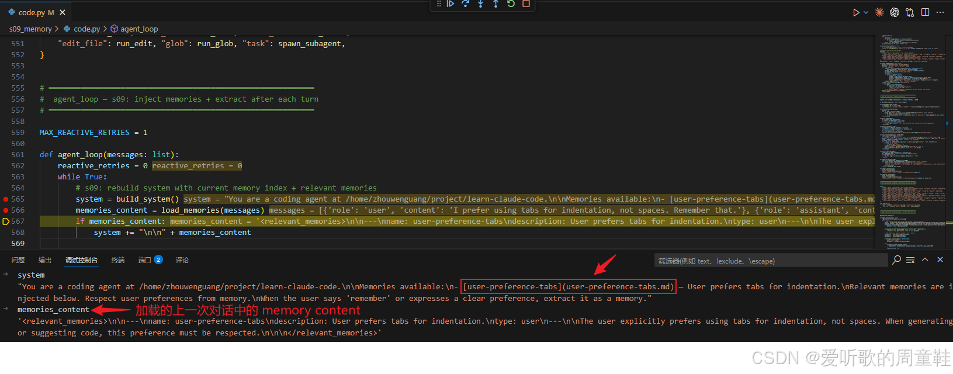Close the bottom panel

click(x=940, y=259)
